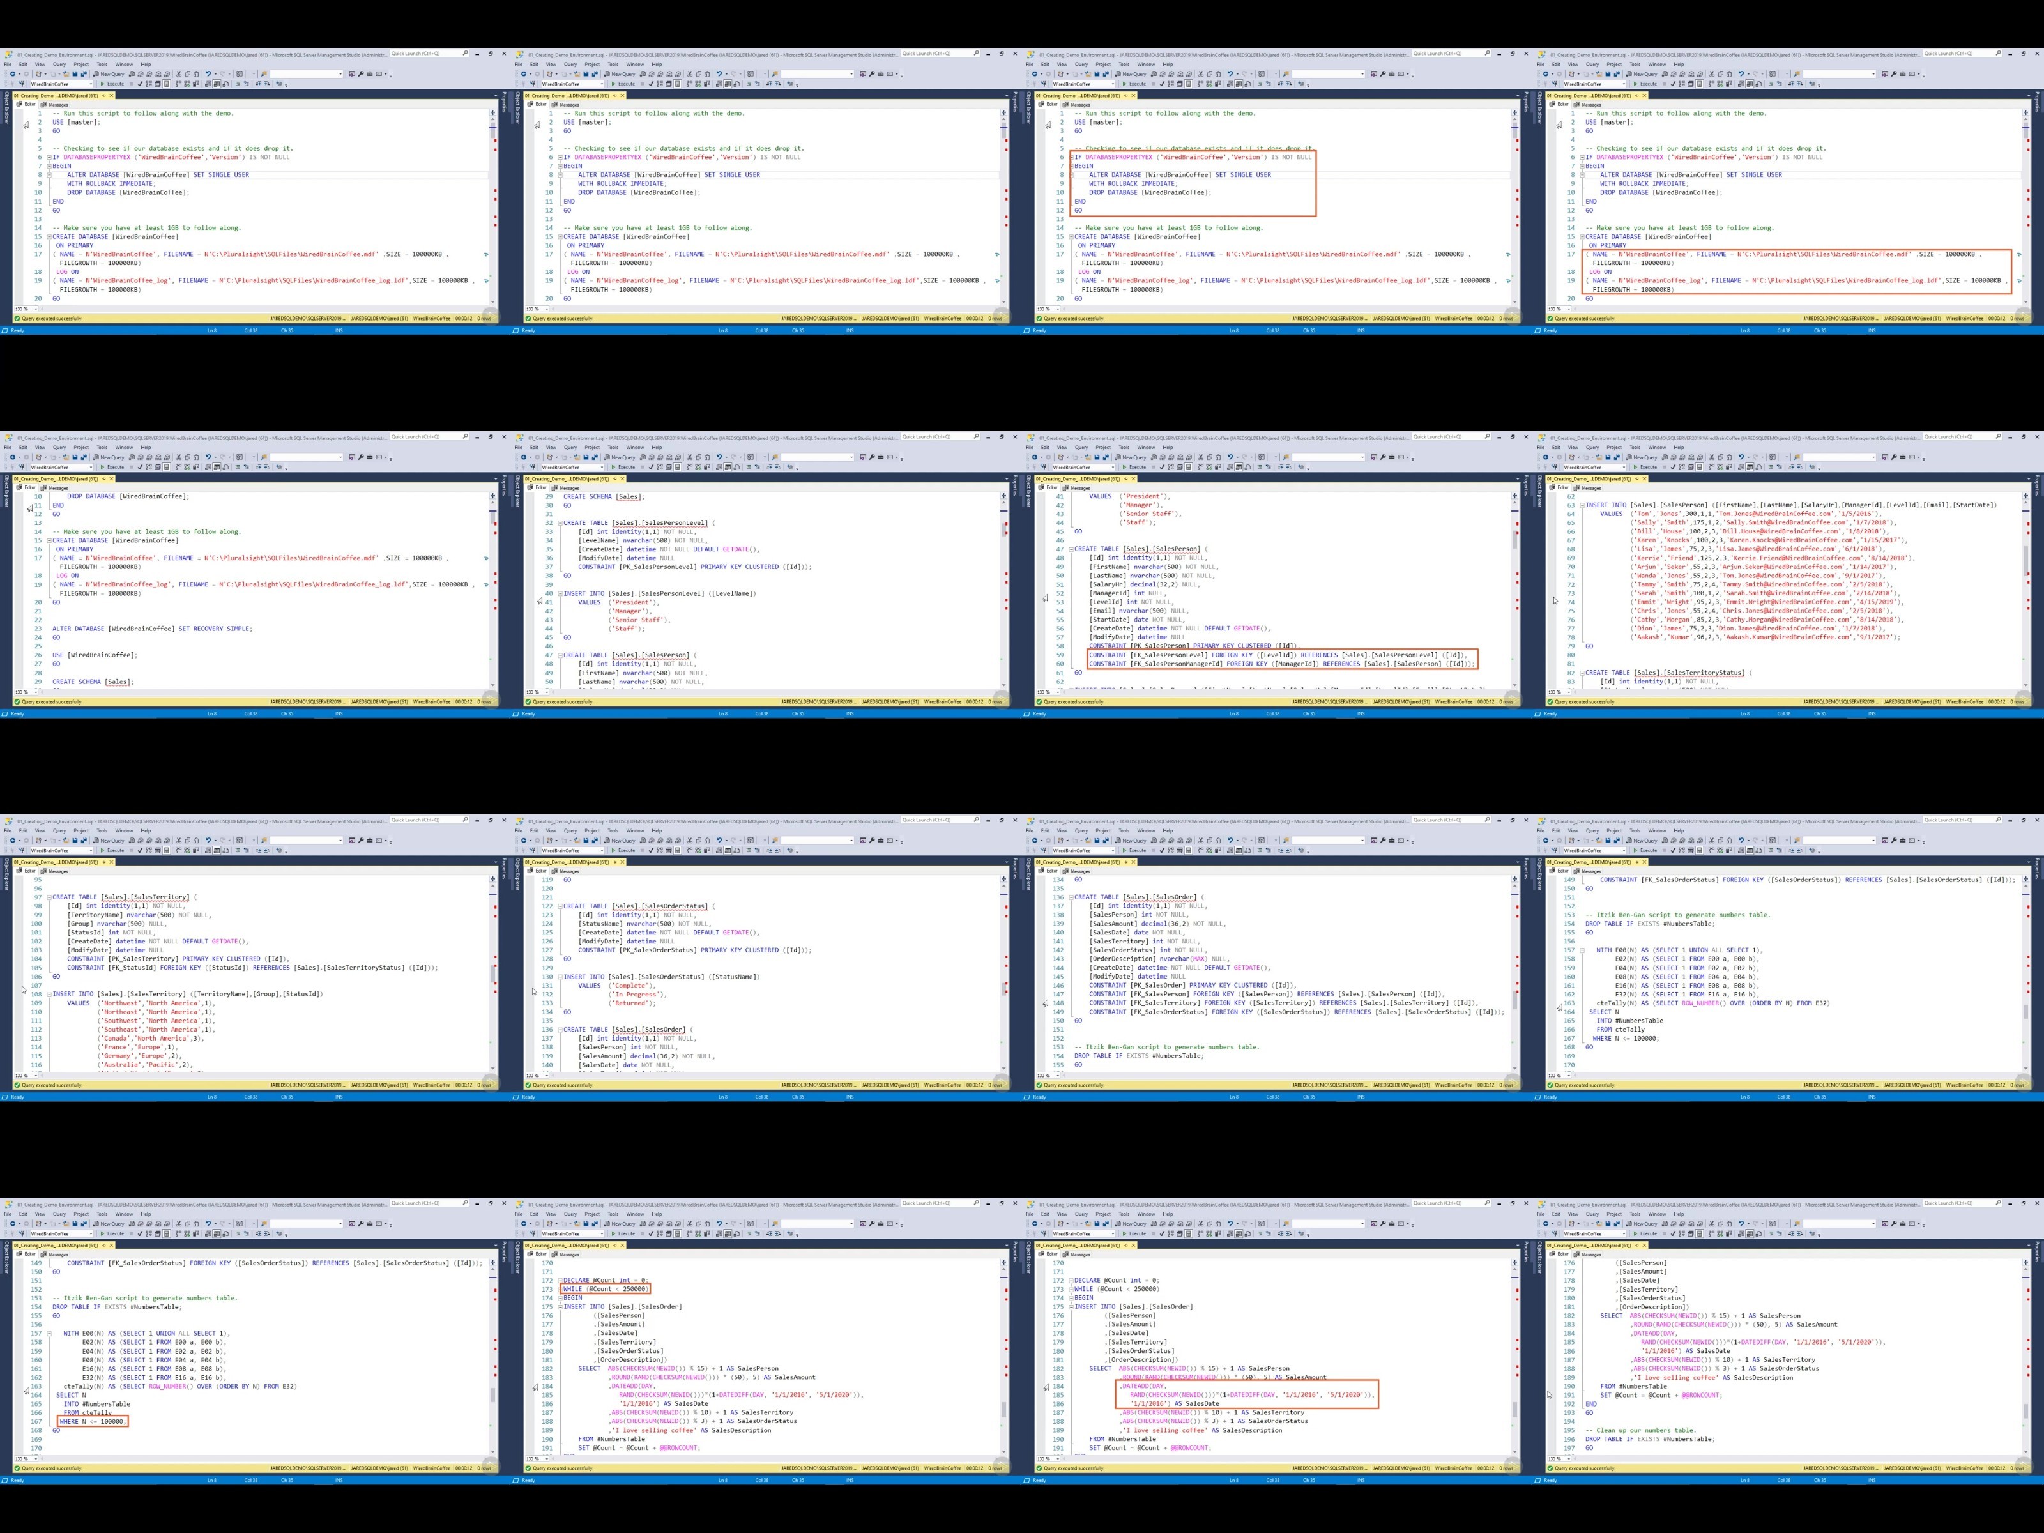The height and width of the screenshot is (1533, 2044).
Task: Open Object Explorer side tab in FK_SalesTerritory frame
Action: 1028,874
